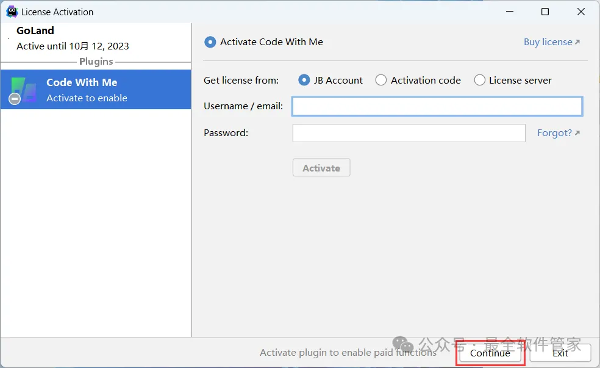Open the Buy license link
The image size is (600, 368).
[x=552, y=42]
